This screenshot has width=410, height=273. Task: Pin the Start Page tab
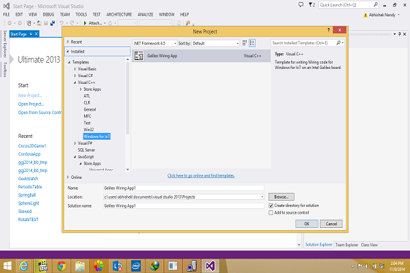tap(31, 34)
